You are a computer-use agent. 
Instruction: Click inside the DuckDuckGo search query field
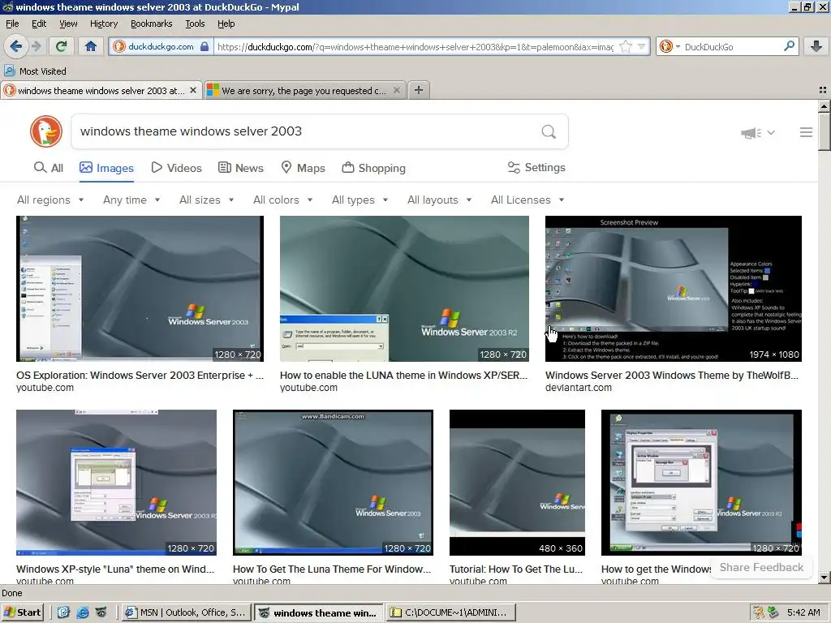click(305, 131)
